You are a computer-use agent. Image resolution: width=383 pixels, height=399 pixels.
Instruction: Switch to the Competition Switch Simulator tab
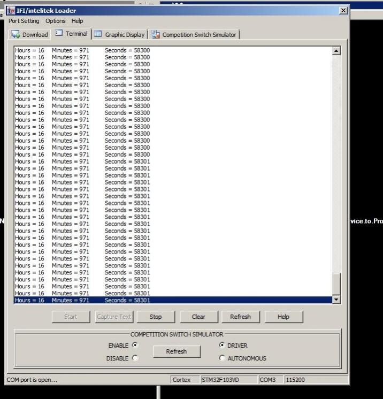coord(194,34)
